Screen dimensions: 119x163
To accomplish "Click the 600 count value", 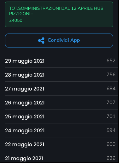I will 111,144.
